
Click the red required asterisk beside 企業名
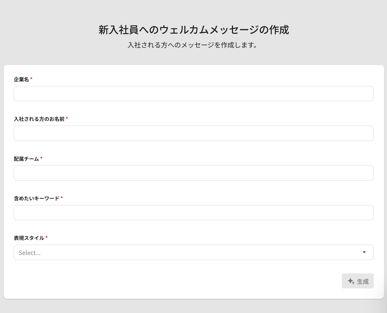coord(31,79)
